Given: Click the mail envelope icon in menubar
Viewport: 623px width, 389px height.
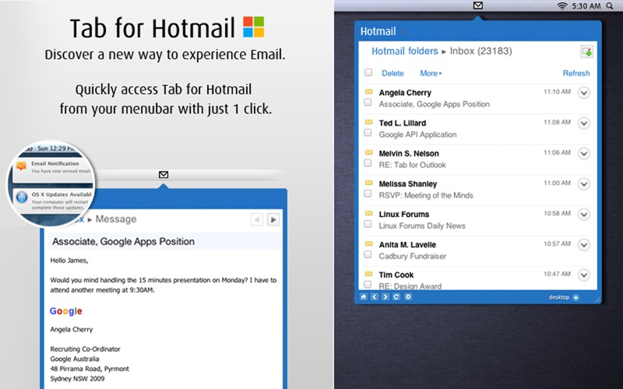Looking at the screenshot, I should click(478, 5).
